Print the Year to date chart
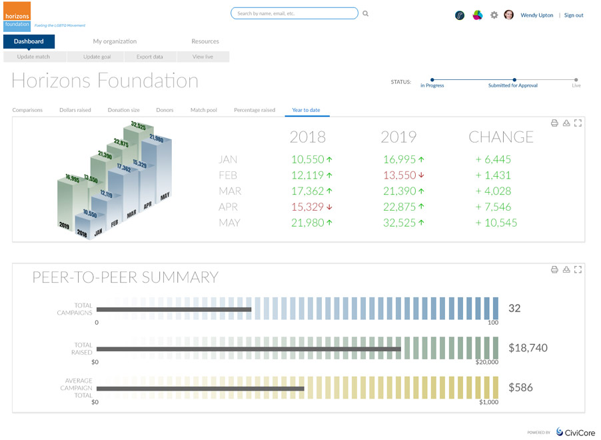 coord(554,123)
